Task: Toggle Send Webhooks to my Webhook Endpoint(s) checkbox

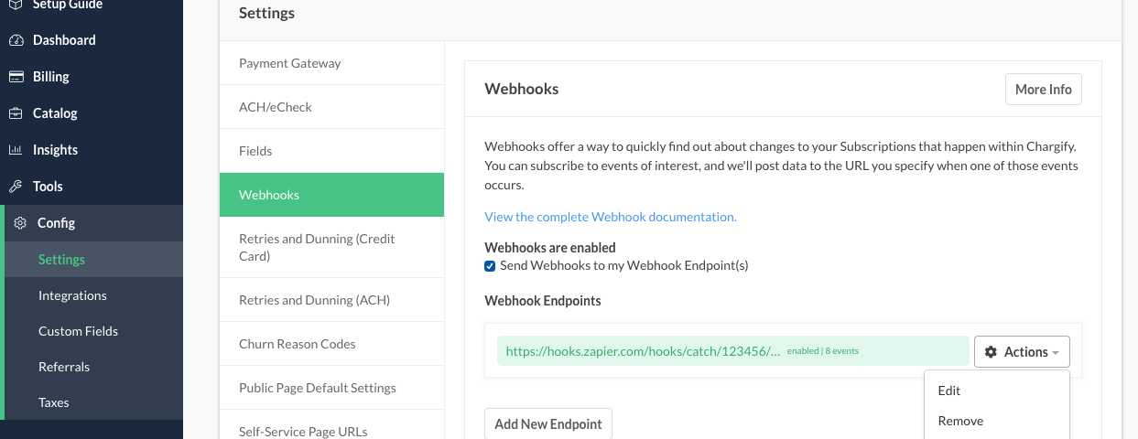Action: click(490, 266)
